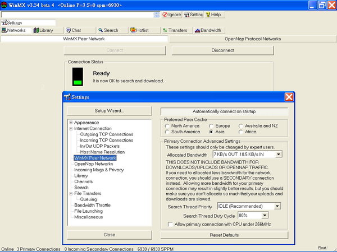Click the Settings toolbar button
This screenshot has height=252, width=337.
[193, 15]
